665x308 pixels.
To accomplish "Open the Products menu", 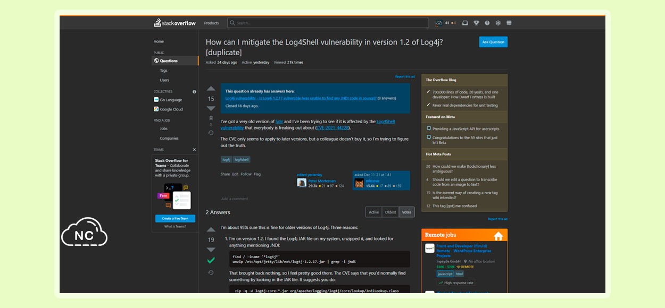I will (x=211, y=23).
